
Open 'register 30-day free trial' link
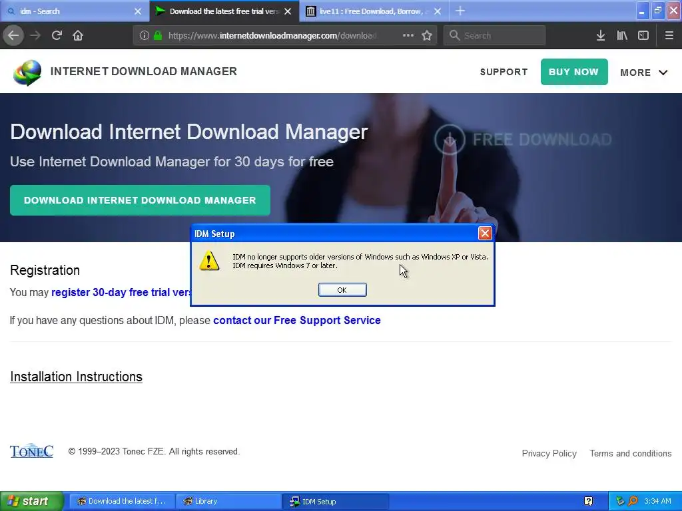(121, 293)
